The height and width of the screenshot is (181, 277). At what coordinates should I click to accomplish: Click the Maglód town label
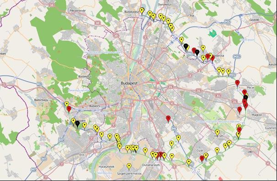click(257, 115)
